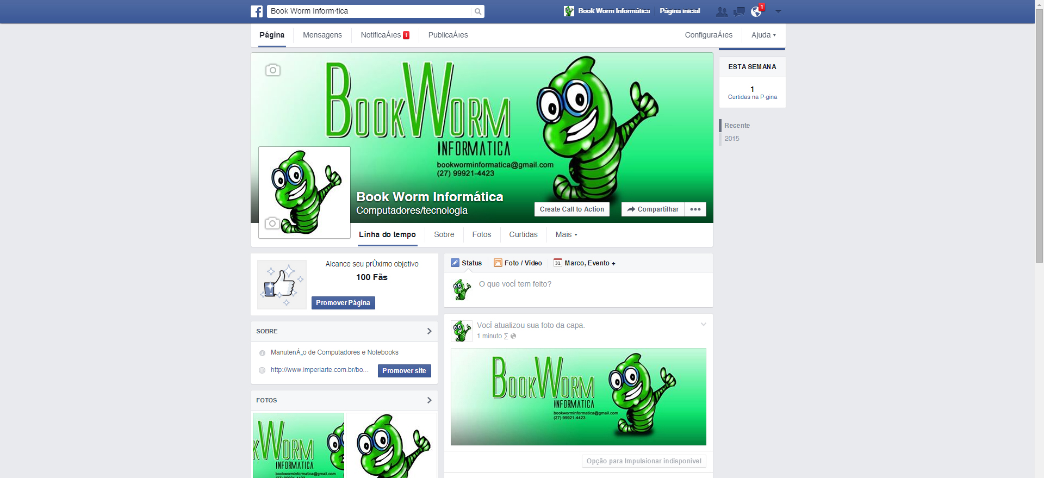Open account menu dropdown arrow in top bar

point(778,11)
